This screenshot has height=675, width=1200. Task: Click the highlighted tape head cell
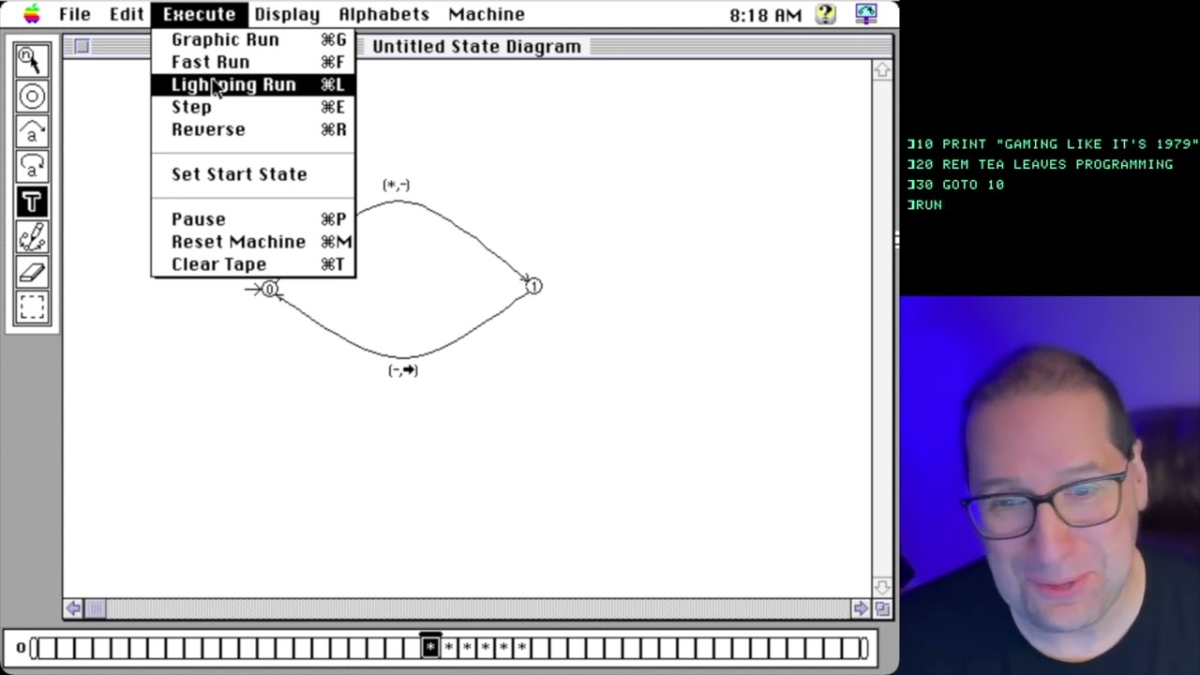(x=430, y=647)
